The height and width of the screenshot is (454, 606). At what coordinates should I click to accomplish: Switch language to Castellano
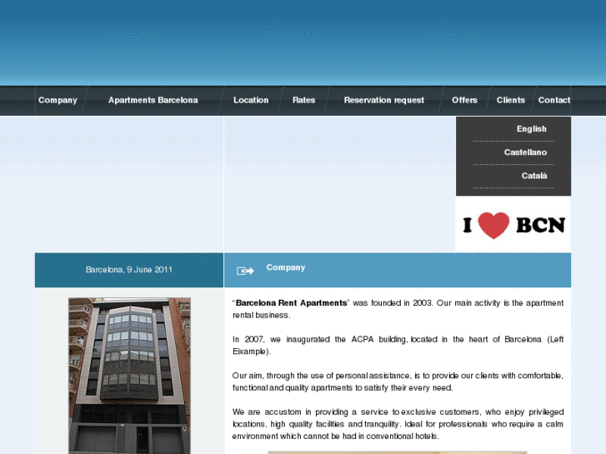coord(525,152)
